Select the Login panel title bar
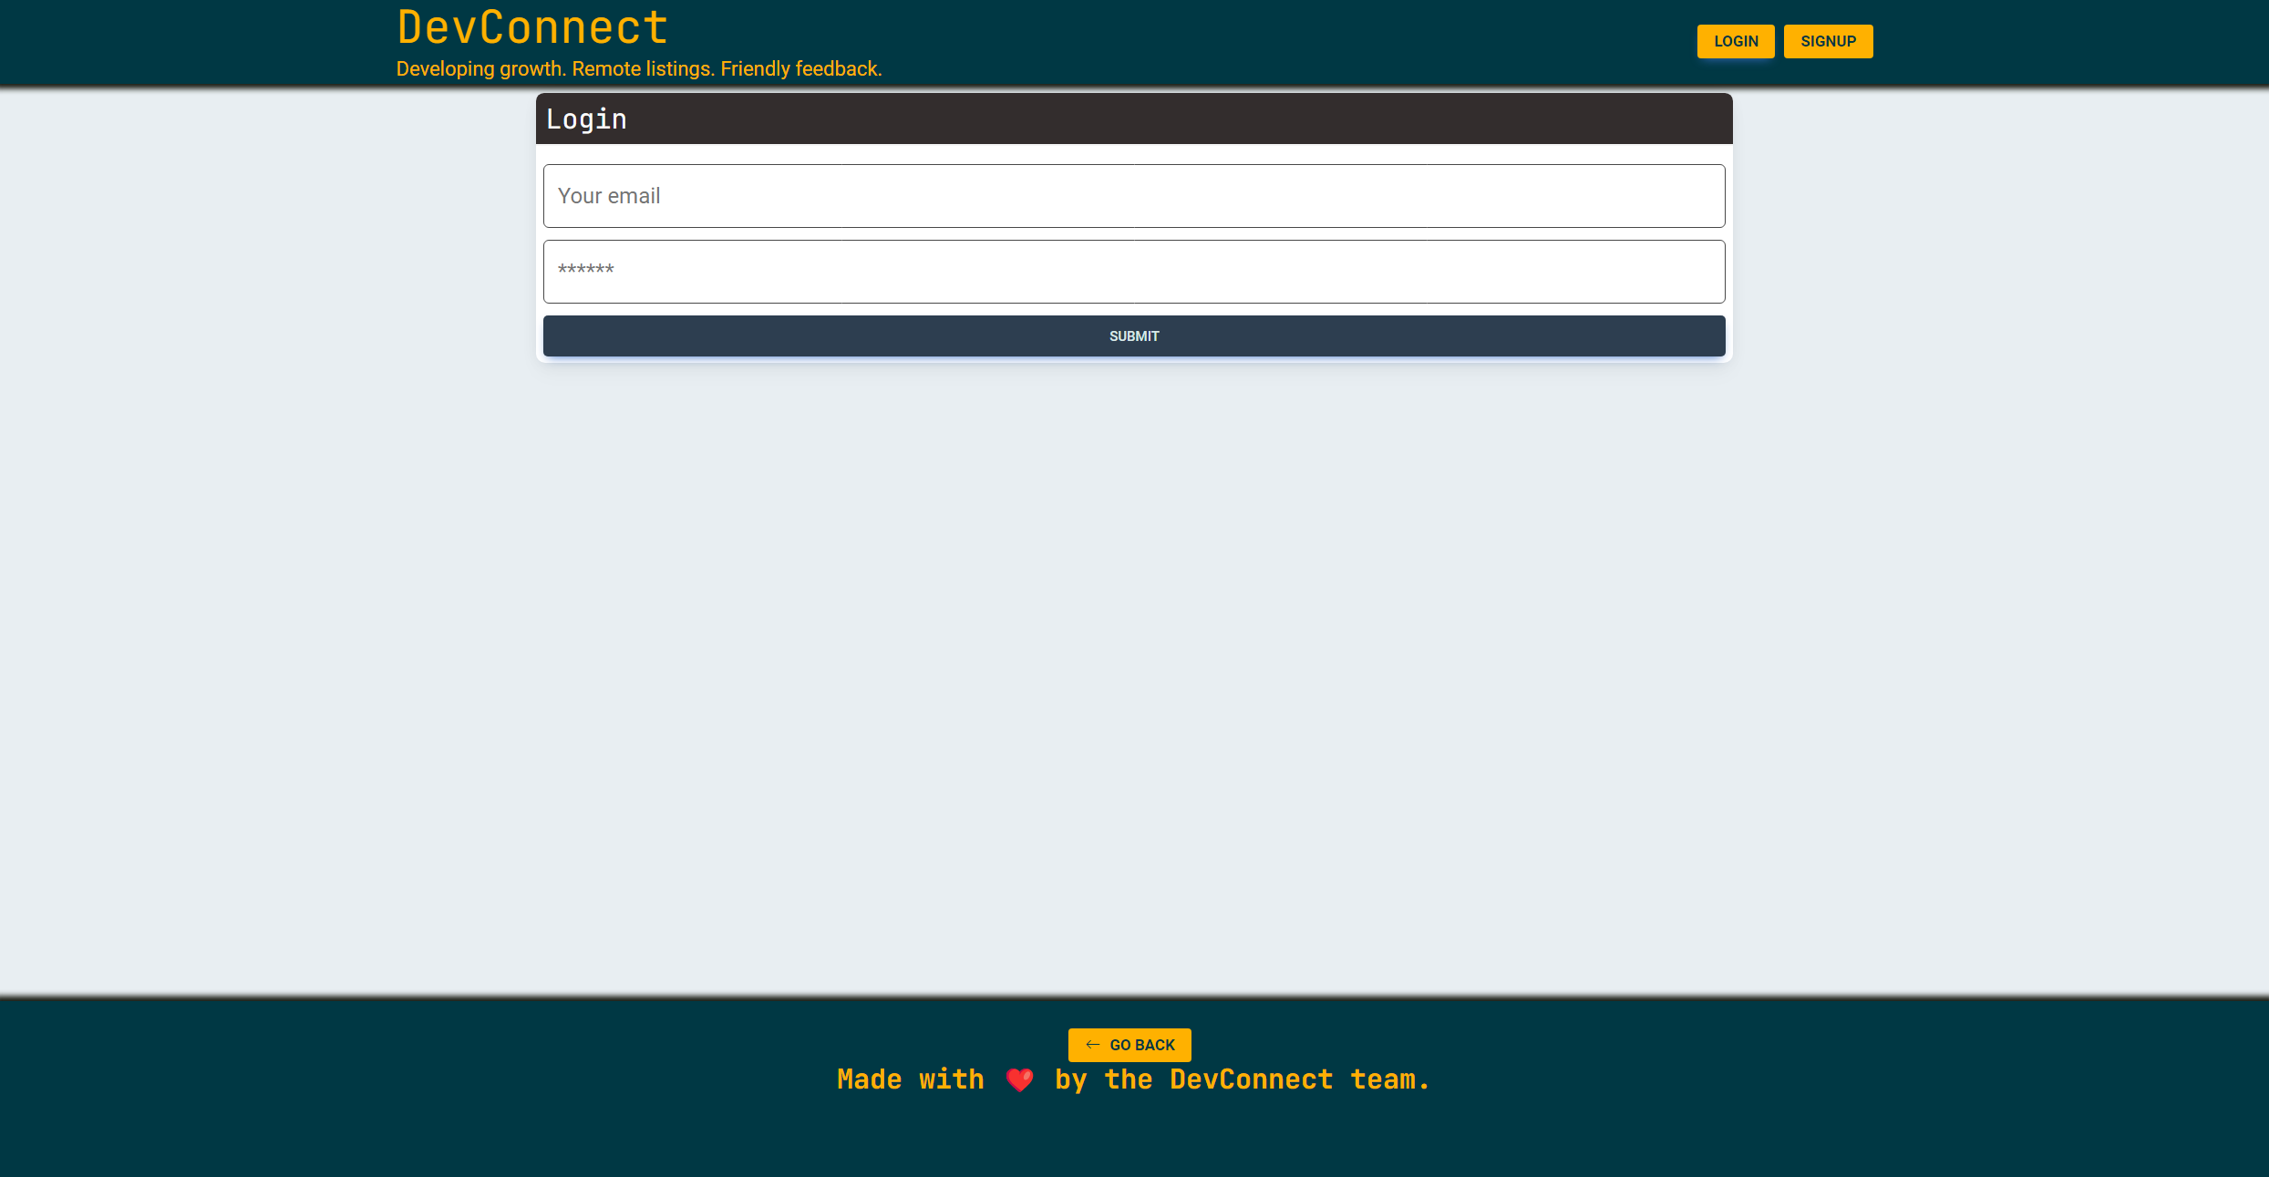Viewport: 2269px width, 1177px height. click(1133, 119)
